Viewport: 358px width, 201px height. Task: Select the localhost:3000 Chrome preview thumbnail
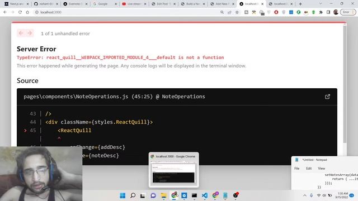pyautogui.click(x=174, y=170)
